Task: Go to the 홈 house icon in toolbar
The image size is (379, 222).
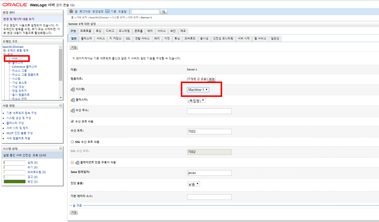Action: pos(71,11)
